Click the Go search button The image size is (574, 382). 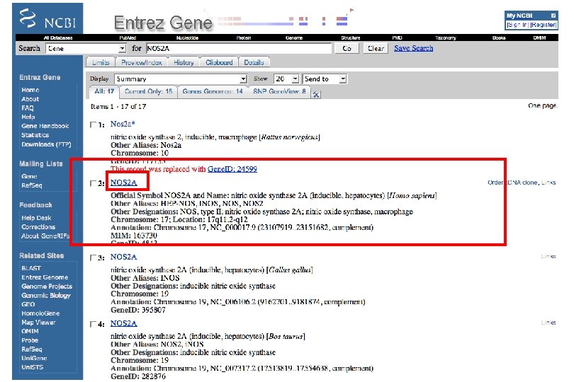[347, 48]
